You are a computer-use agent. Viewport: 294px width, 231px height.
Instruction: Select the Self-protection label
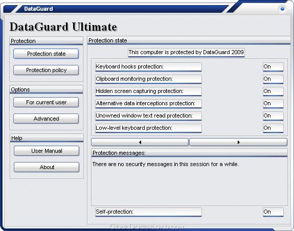tap(148, 212)
